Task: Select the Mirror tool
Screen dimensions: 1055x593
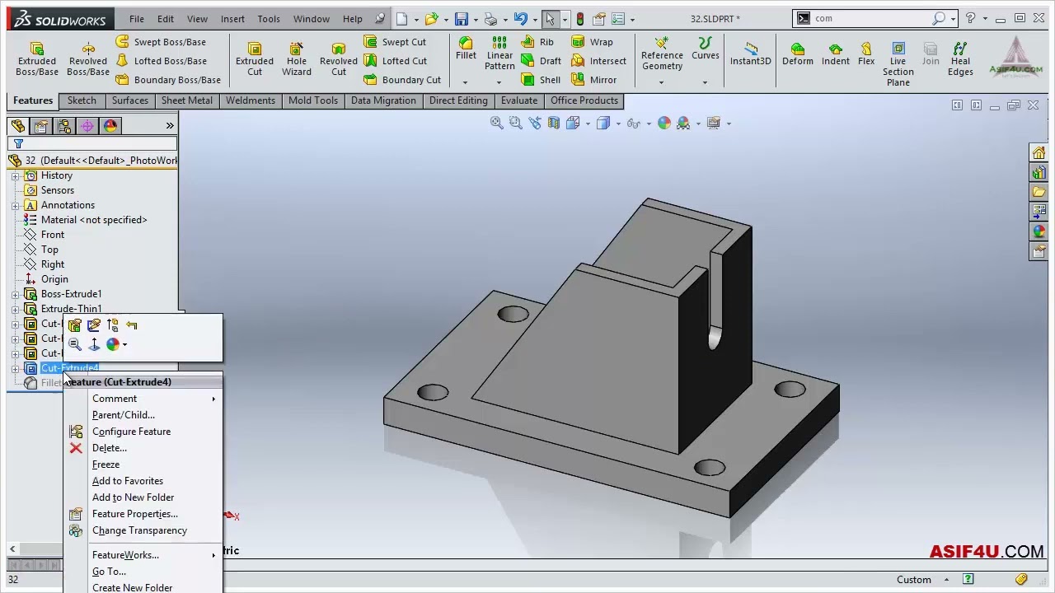Action: [x=593, y=80]
